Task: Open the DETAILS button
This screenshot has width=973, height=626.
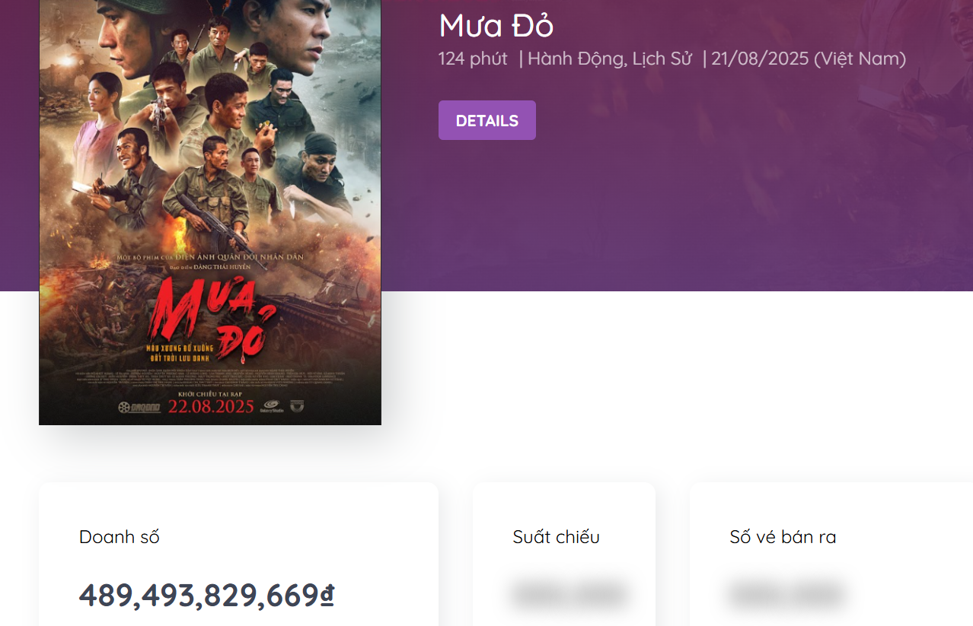Action: [x=486, y=120]
